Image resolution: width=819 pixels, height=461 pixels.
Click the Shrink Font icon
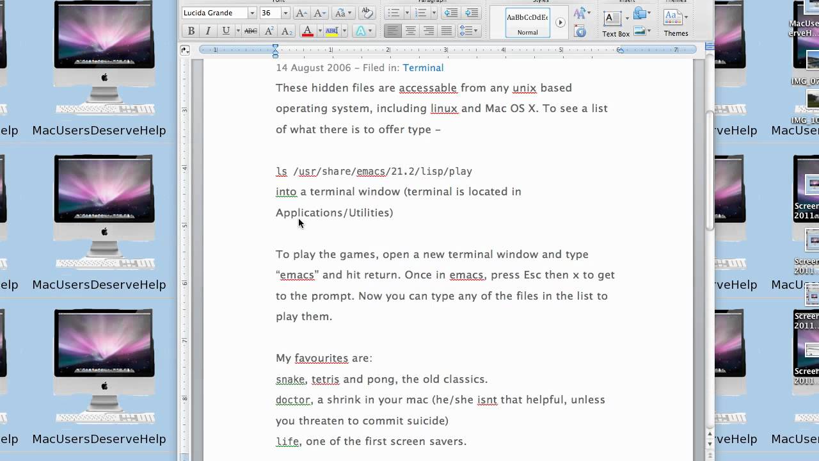pos(320,13)
